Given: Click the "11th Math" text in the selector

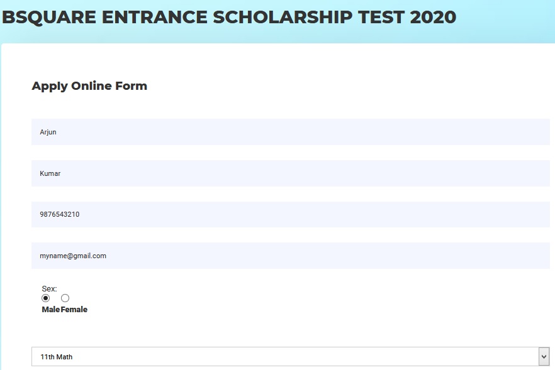Looking at the screenshot, I should coord(57,357).
